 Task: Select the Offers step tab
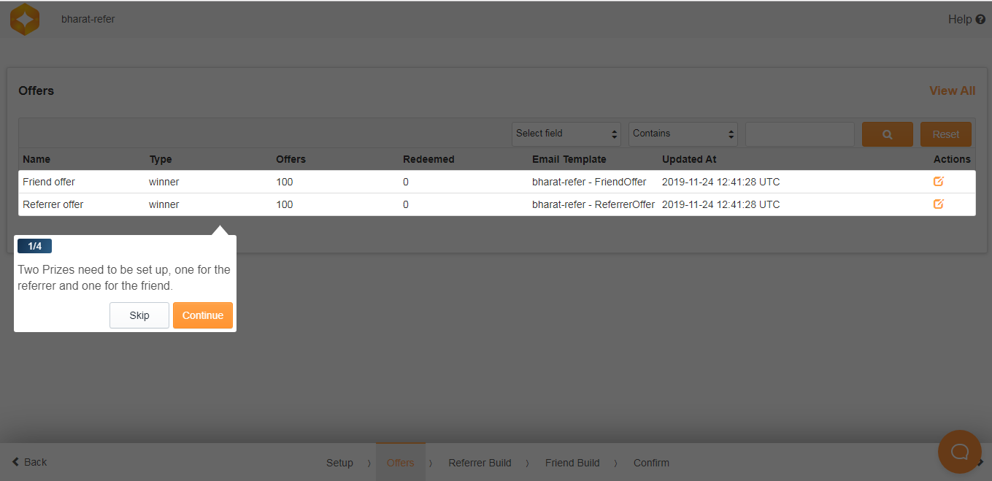tap(400, 463)
